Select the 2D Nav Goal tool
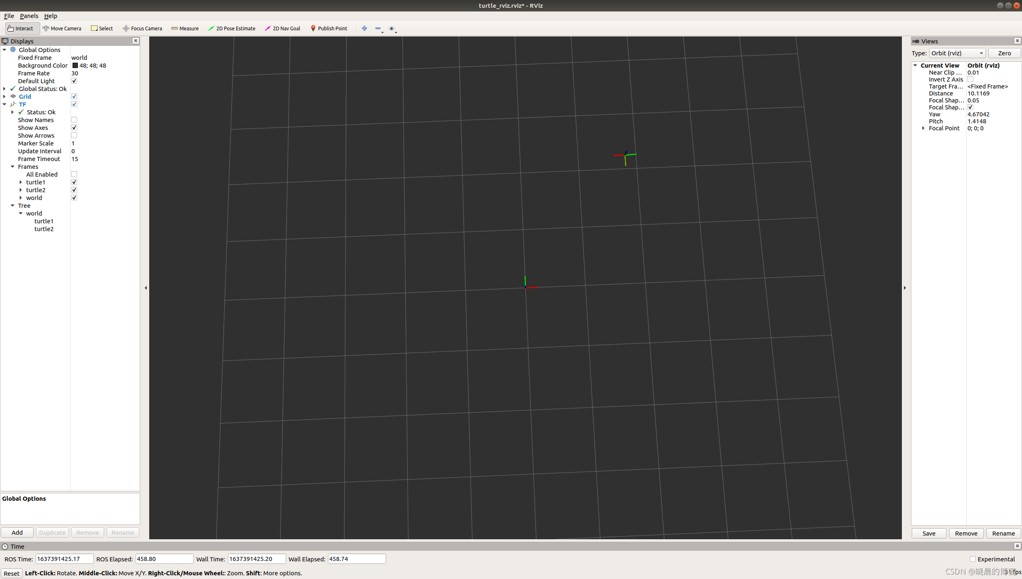The width and height of the screenshot is (1022, 579). (282, 28)
